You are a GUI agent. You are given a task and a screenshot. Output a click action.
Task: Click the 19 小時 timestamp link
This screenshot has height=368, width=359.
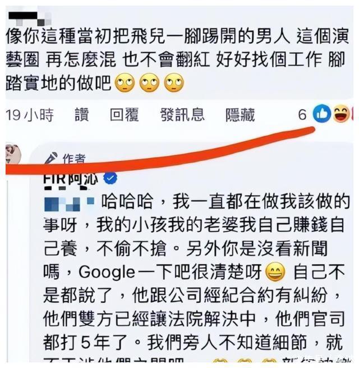30,115
